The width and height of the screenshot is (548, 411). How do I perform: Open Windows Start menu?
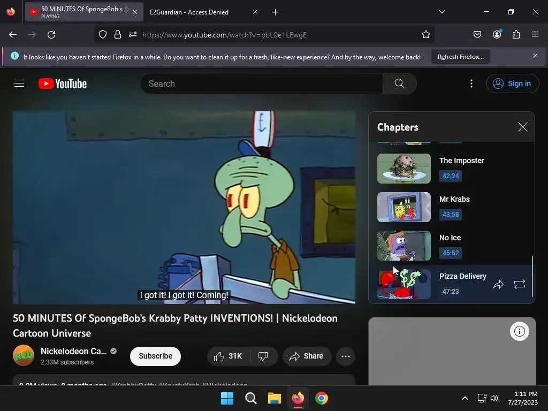227,398
